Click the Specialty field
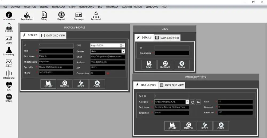This screenshot has height=138, width=267. (56, 67)
